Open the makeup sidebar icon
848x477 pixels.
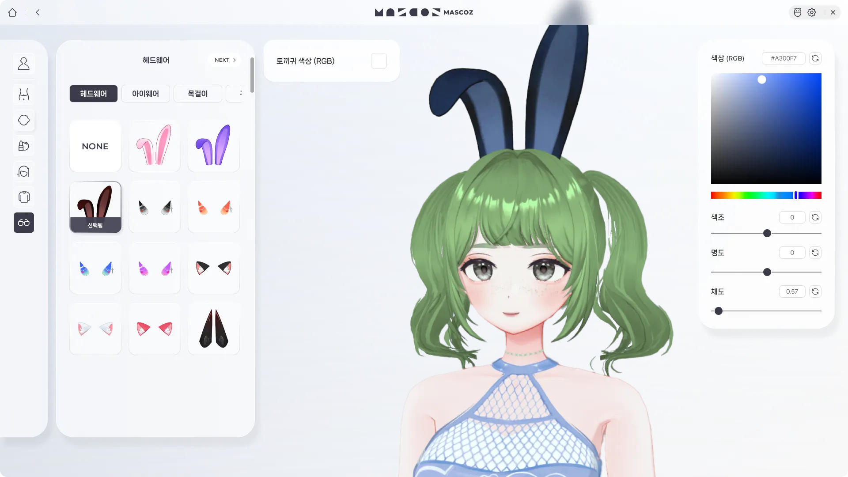point(24,146)
